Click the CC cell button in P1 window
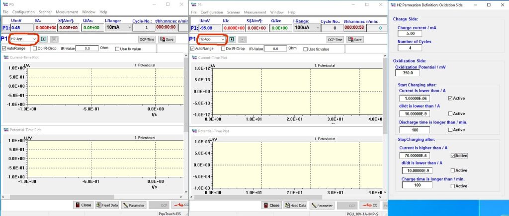The width and height of the screenshot is (509, 216). [x=370, y=205]
